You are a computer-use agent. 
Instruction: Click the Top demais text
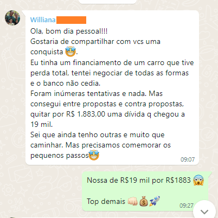106,201
